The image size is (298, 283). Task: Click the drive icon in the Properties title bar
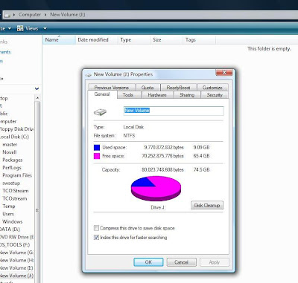click(88, 75)
